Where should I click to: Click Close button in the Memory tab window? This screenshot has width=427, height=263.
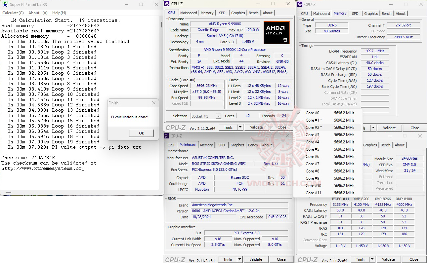point(415,128)
